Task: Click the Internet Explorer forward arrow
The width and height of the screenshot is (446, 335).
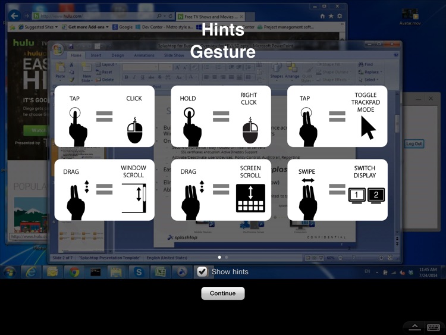Action: pyautogui.click(x=26, y=16)
